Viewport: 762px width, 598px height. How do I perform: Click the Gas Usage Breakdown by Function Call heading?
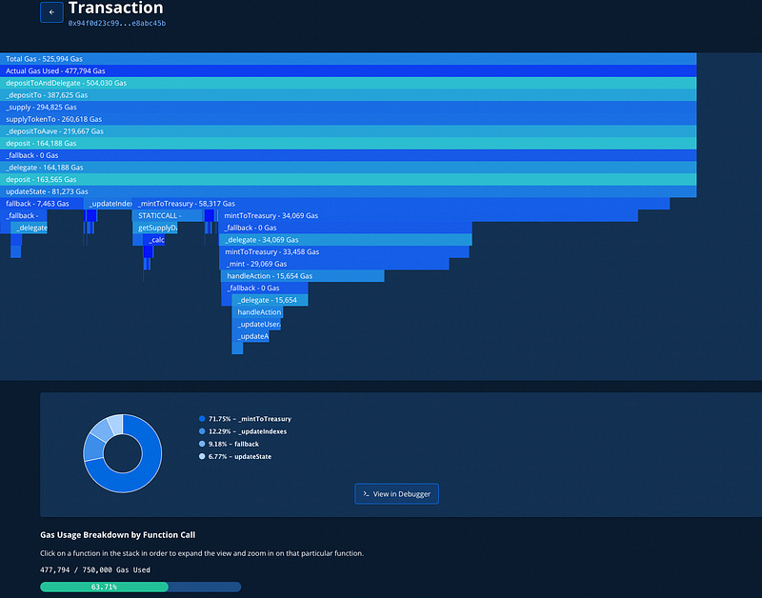[x=117, y=535]
